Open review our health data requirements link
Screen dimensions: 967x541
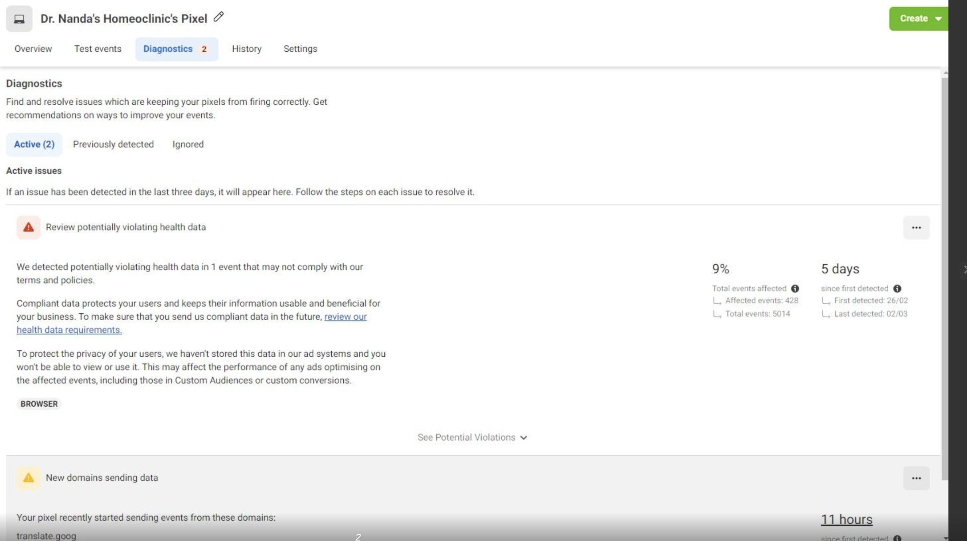(x=345, y=317)
